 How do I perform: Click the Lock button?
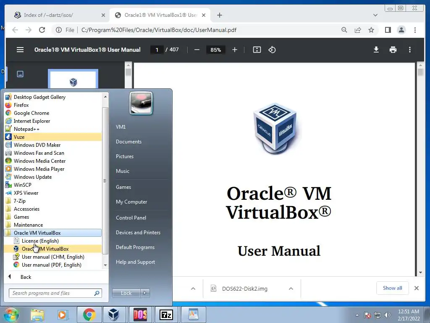[x=126, y=293]
